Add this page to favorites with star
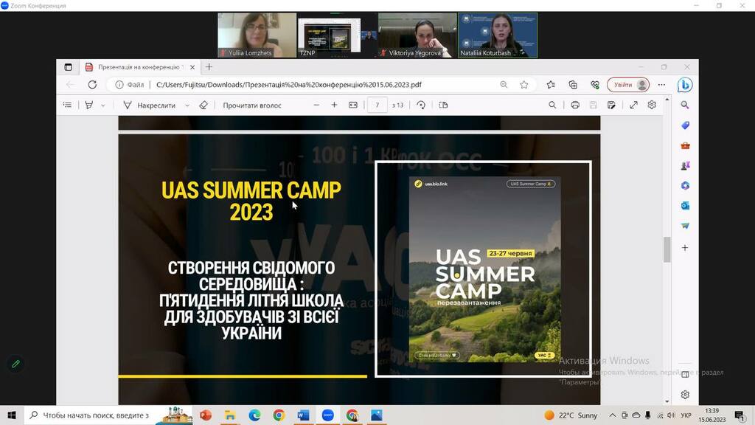755x425 pixels. coord(524,85)
